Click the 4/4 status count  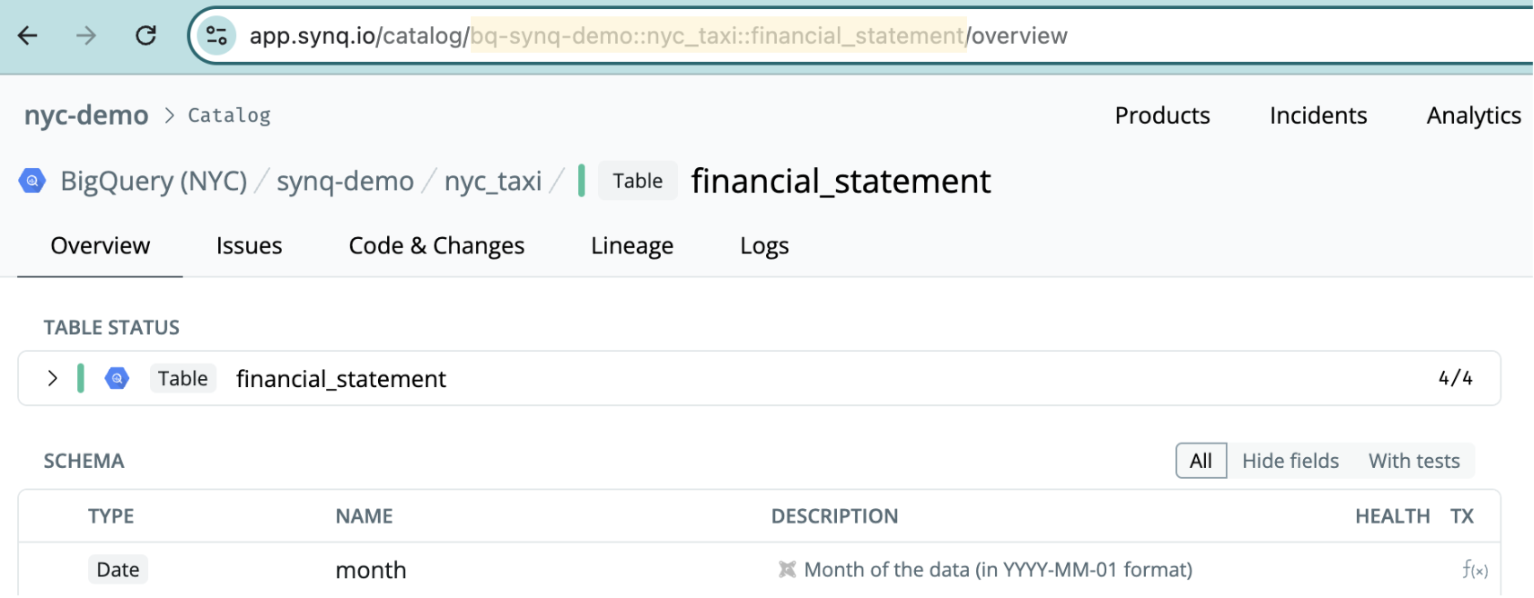tap(1455, 378)
